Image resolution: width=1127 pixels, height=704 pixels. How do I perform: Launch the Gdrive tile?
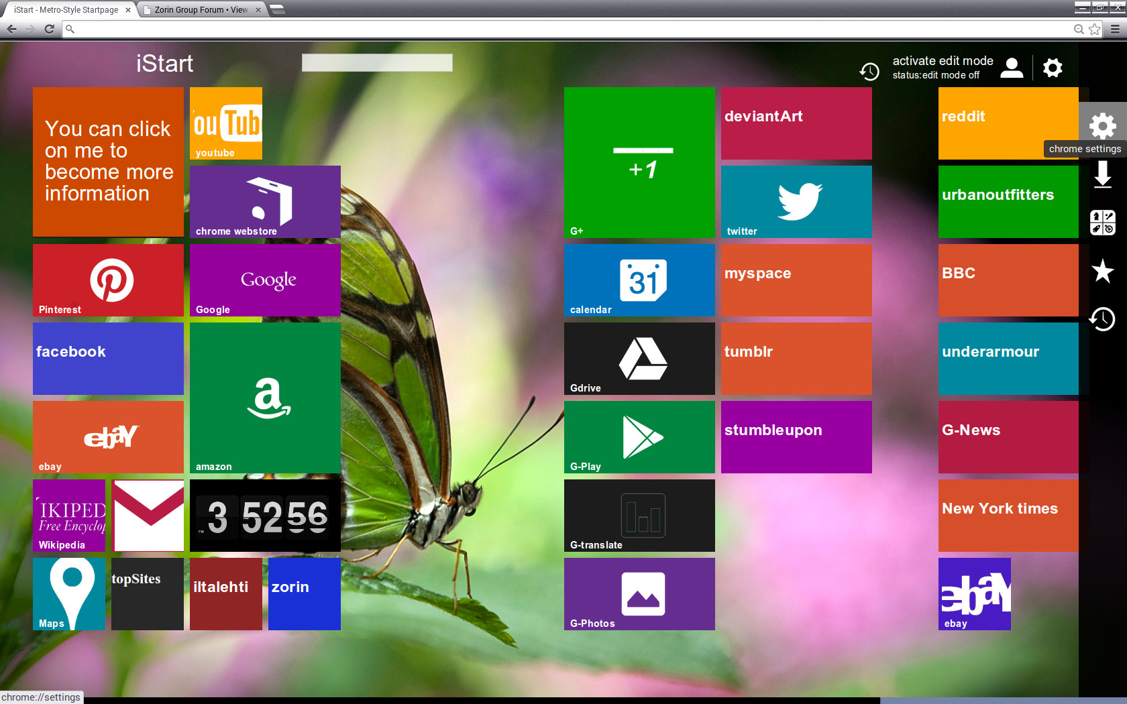pos(639,359)
